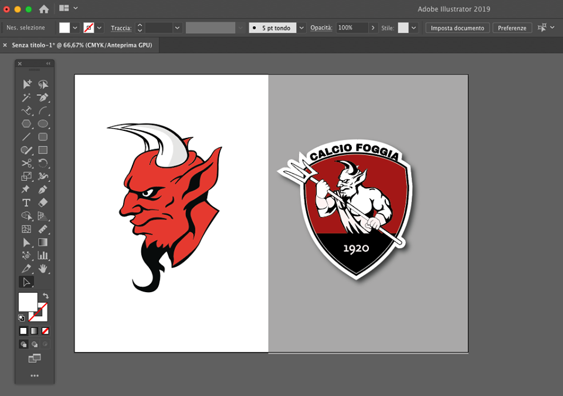Select the Symbol Sprayer tool
The width and height of the screenshot is (563, 396).
26,256
